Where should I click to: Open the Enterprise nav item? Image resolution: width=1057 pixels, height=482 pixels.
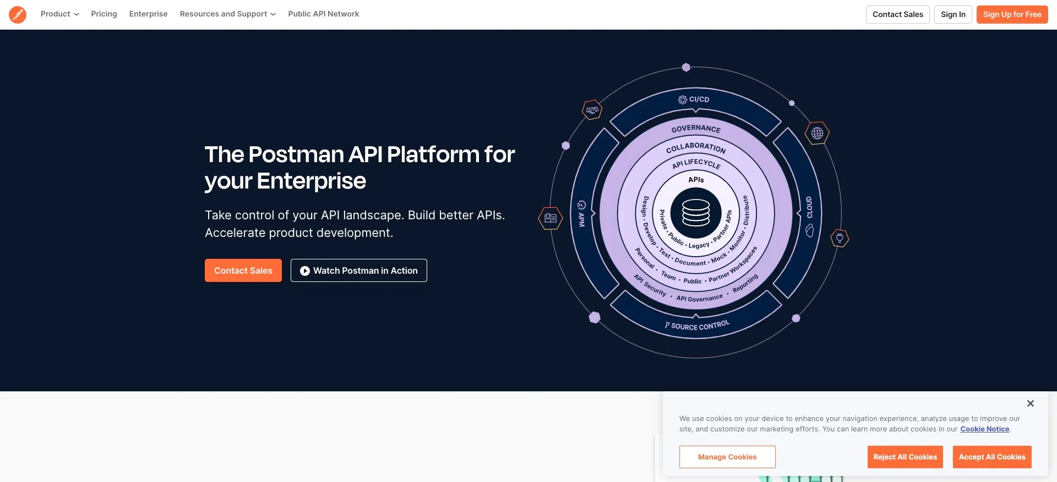tap(148, 14)
